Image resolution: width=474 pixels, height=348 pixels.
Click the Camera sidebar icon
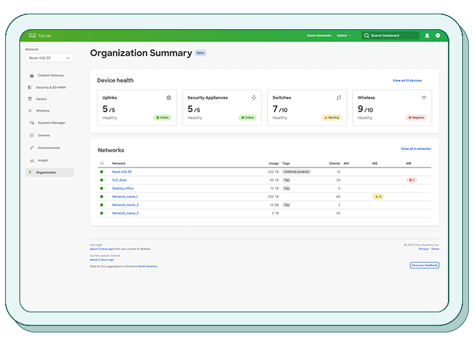tap(32, 135)
